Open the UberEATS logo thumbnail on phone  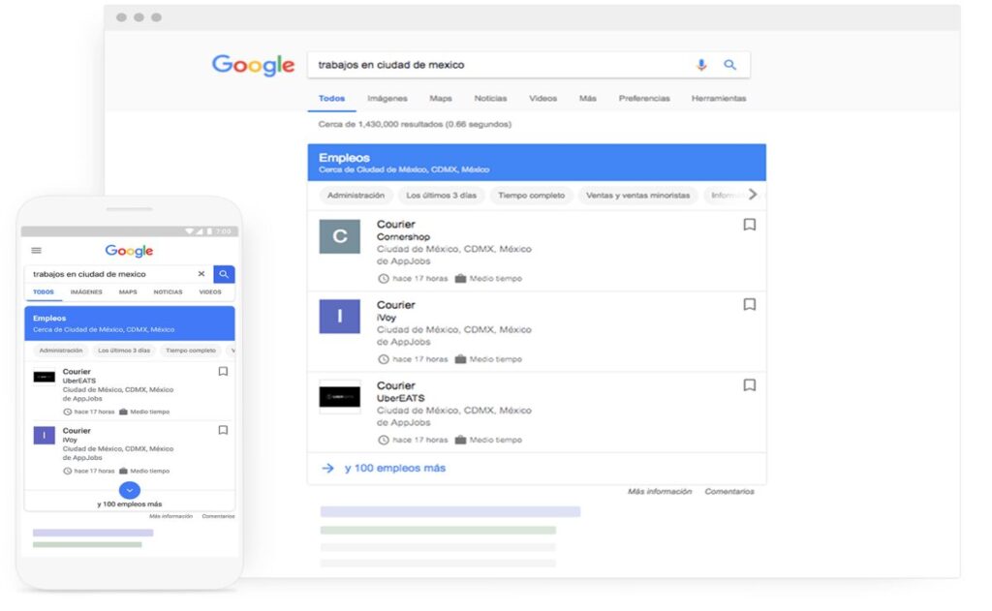coord(45,377)
